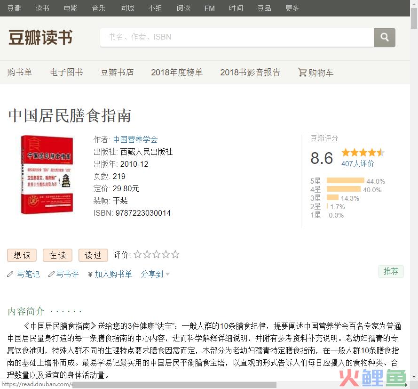Open the 购物车 shopping cart icon
The width and height of the screenshot is (418, 389).
pos(302,72)
